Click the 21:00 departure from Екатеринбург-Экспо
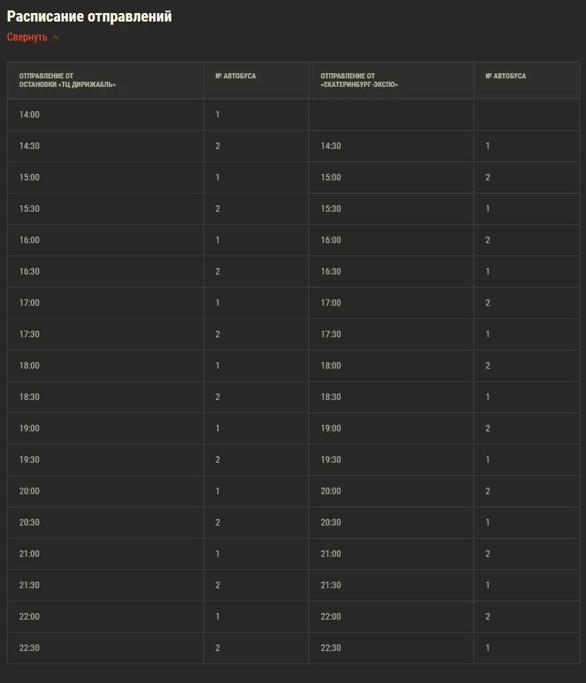This screenshot has height=683, width=586. tap(331, 554)
